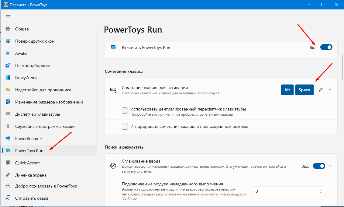344x207 pixels.
Task: Click the File Explorer add-ons icon
Action: point(8,90)
